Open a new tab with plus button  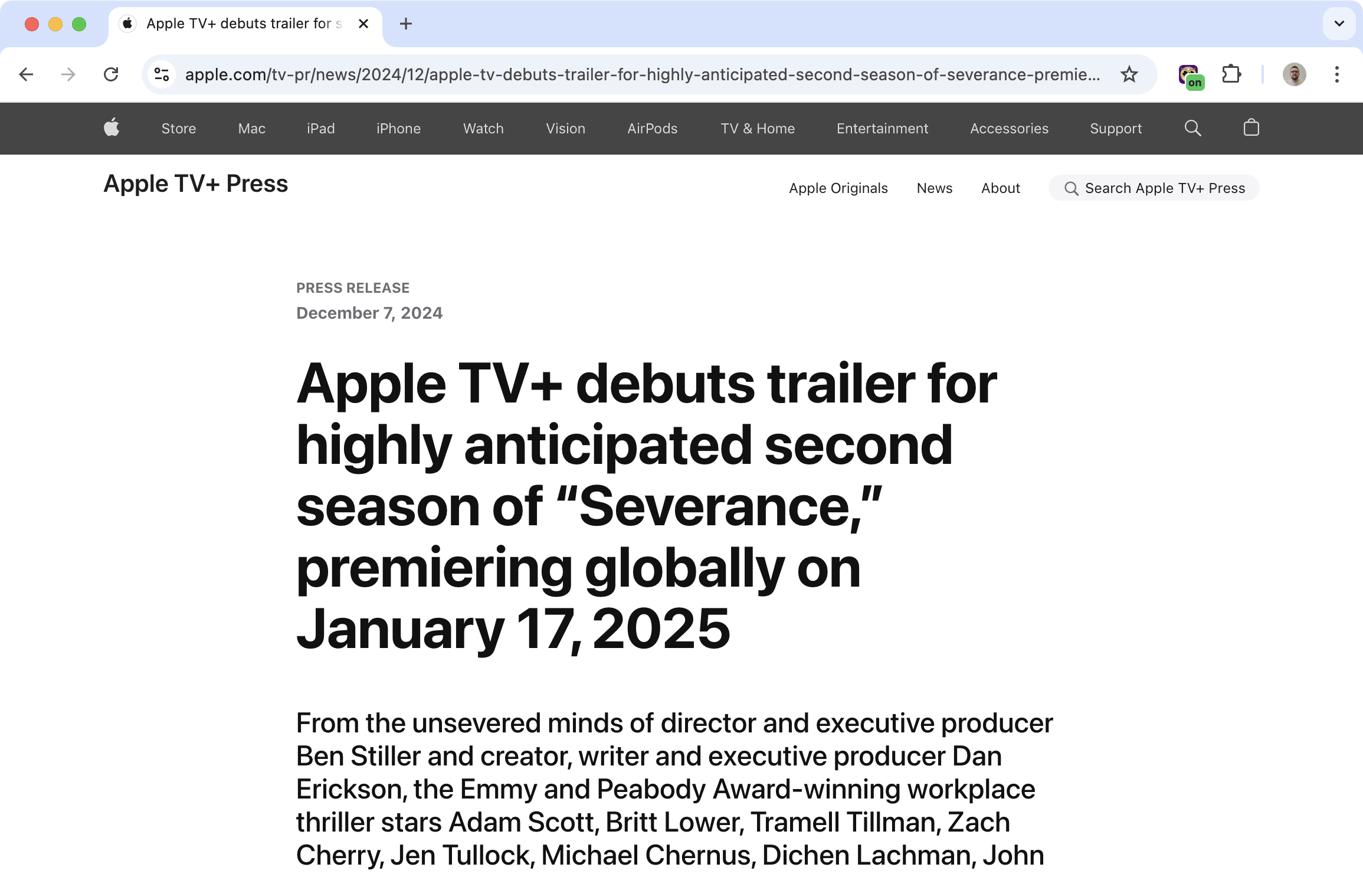(405, 24)
